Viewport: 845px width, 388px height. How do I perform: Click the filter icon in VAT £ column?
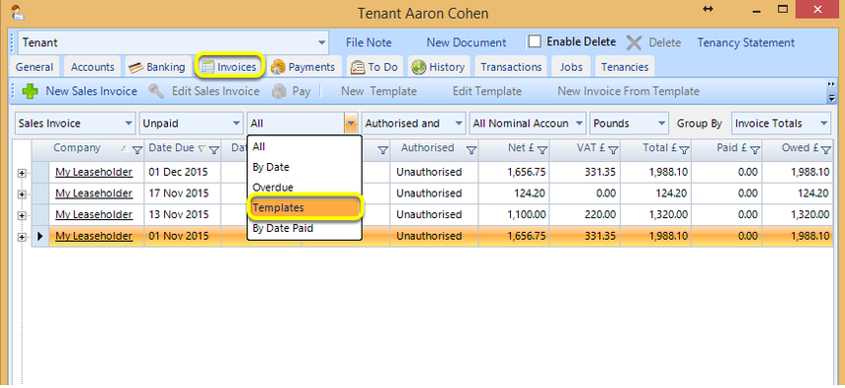coord(613,150)
